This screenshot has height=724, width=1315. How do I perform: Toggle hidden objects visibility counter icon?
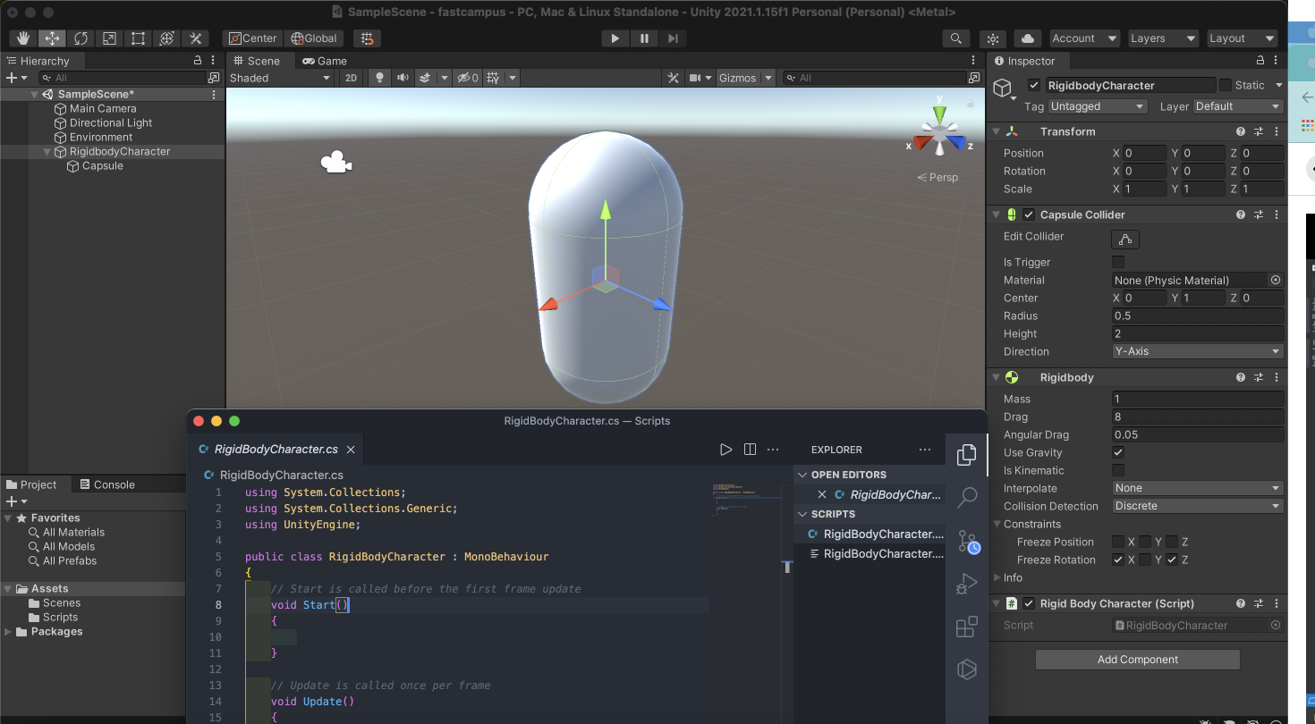pyautogui.click(x=468, y=78)
